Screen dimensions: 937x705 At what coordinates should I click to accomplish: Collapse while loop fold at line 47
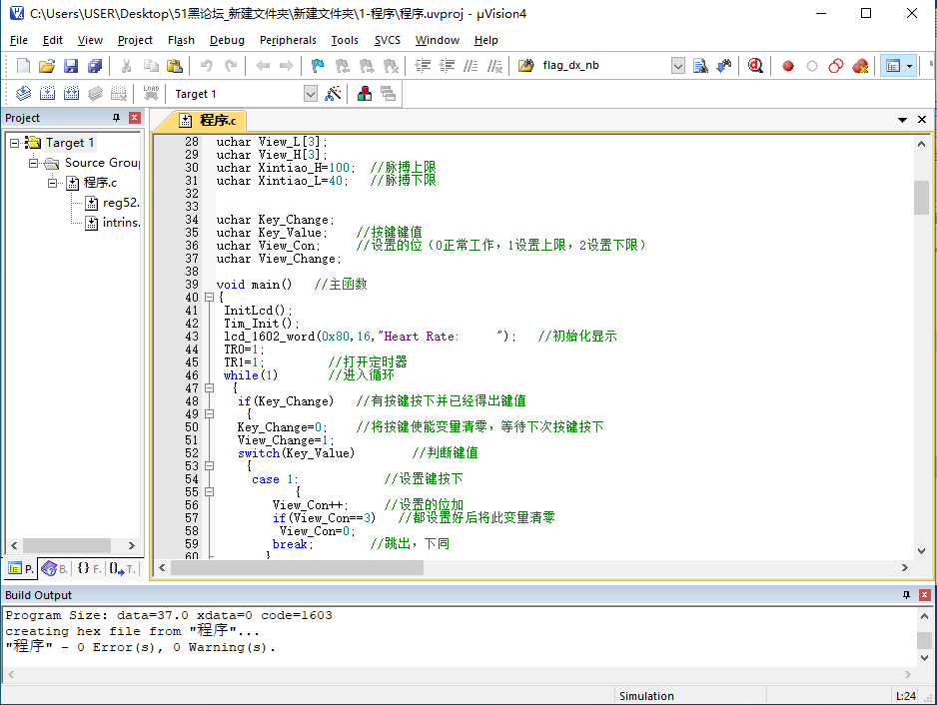209,388
